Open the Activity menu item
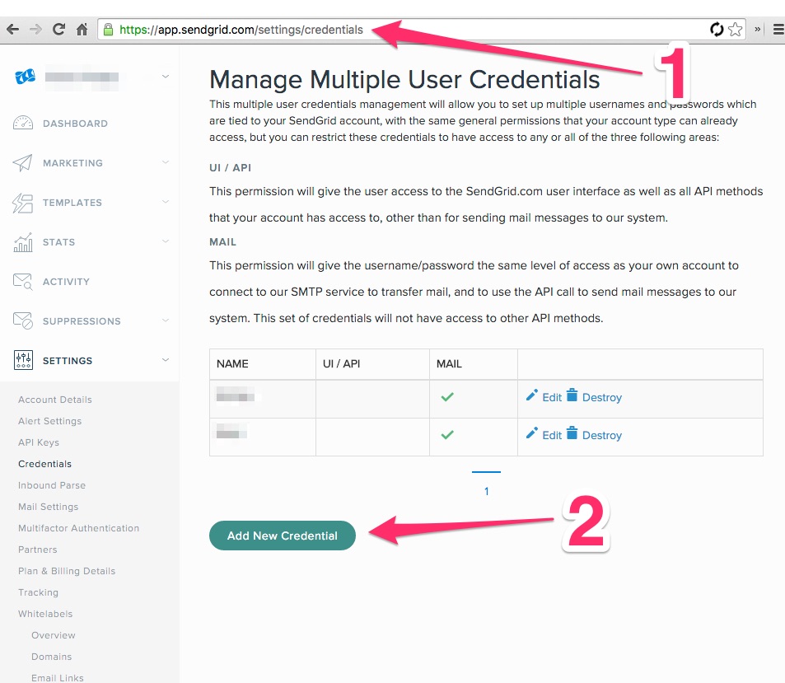 pos(66,282)
